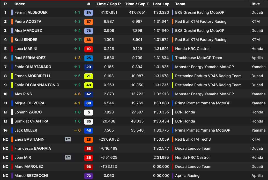The width and height of the screenshot is (268, 180).
Task: Click Johann Zarco's white 5 badge
Action: coord(88,112)
